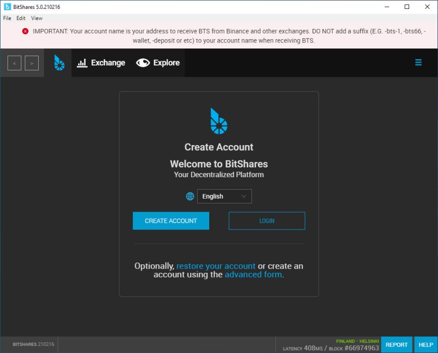Click the Create Account heading
The height and width of the screenshot is (353, 438).
[x=219, y=147]
